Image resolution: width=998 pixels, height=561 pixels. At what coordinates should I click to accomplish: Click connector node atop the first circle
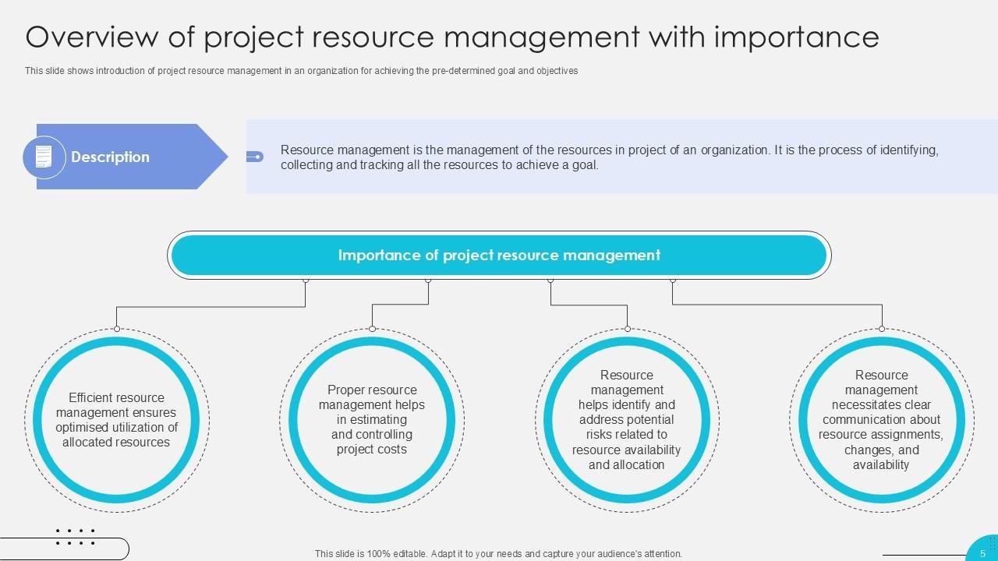[117, 329]
